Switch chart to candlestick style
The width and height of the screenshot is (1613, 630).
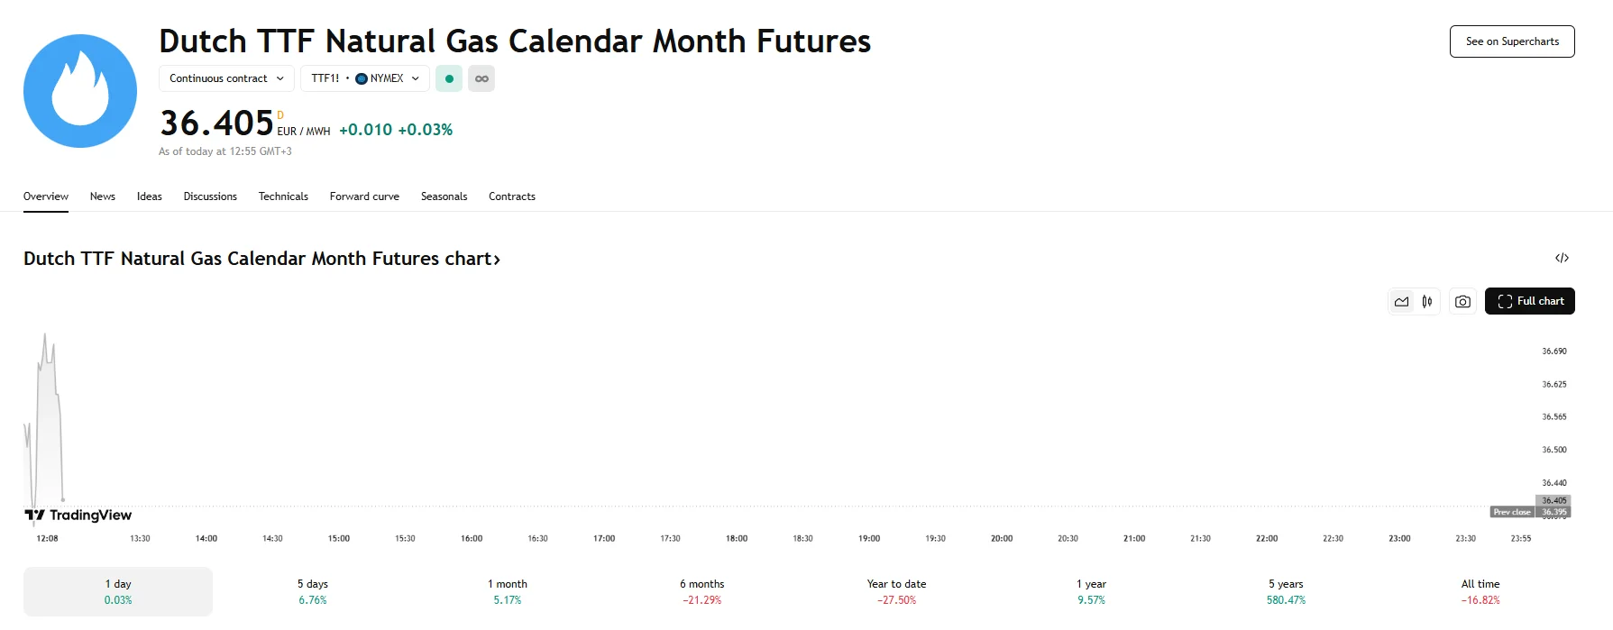coord(1427,302)
